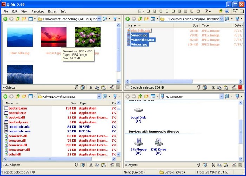Open the main toolbar layout grid dropdown arrow
246x176 pixels.
coord(143,11)
